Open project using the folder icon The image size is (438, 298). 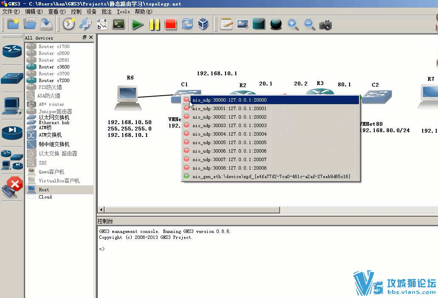(x=30, y=24)
